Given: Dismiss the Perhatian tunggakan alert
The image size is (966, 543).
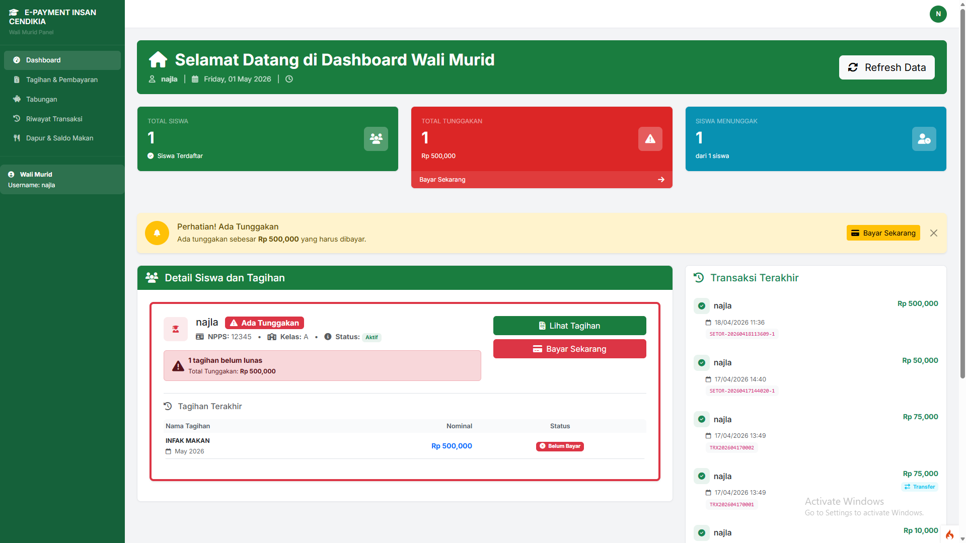Looking at the screenshot, I should pyautogui.click(x=934, y=233).
